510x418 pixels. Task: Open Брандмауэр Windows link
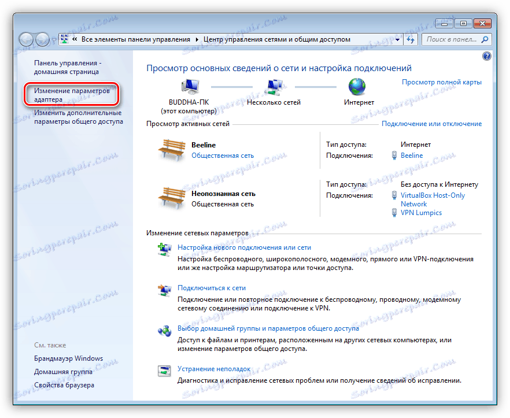(68, 358)
